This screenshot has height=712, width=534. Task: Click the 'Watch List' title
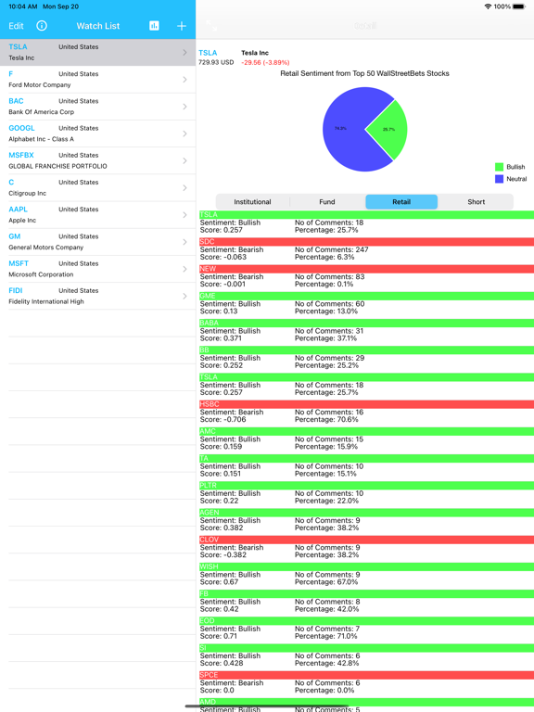pos(98,26)
